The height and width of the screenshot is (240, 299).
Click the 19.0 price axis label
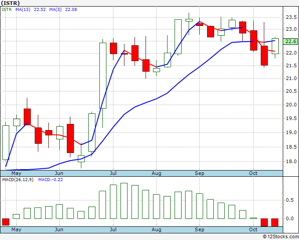291,132
